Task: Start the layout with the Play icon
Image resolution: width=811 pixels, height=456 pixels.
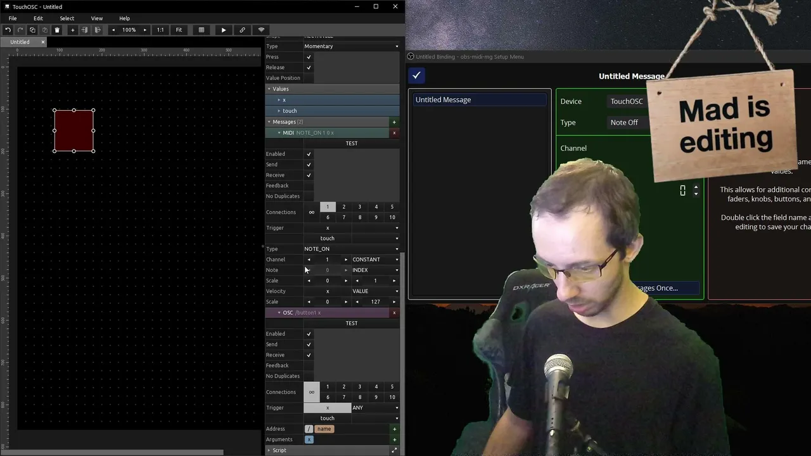Action: (223, 30)
